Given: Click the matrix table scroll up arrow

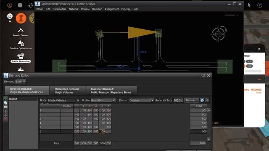Looking at the screenshot, I should click(208, 110).
